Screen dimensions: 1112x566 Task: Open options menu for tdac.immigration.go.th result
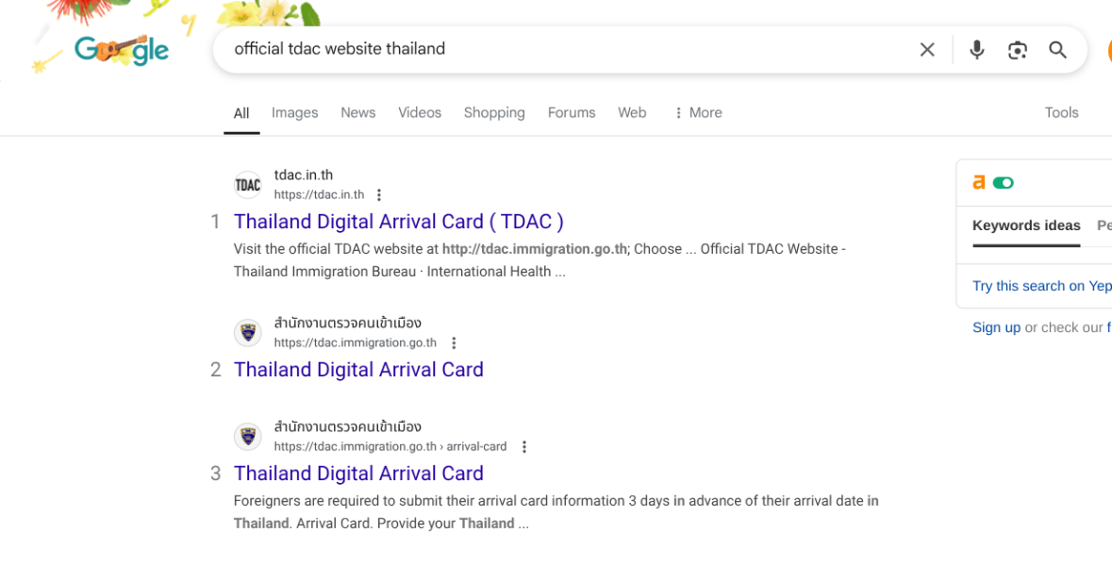click(x=454, y=343)
